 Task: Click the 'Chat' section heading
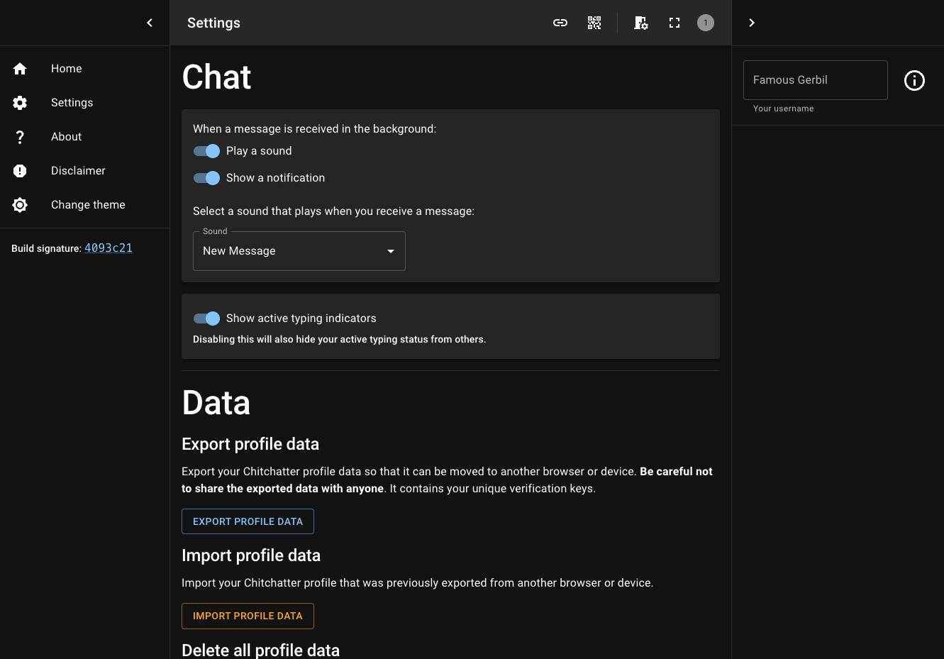(216, 77)
